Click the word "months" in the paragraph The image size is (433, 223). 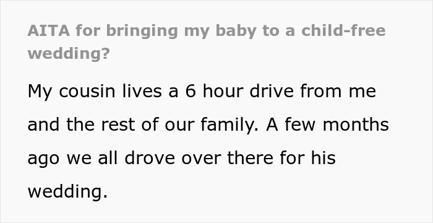tap(356, 125)
